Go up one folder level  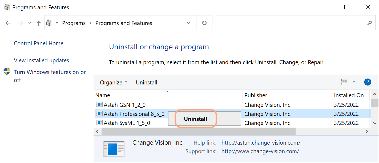(x=39, y=23)
